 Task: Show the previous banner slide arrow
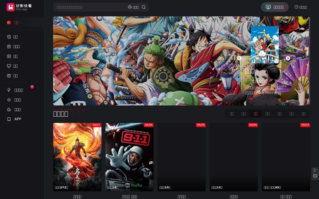pyautogui.click(x=239, y=58)
